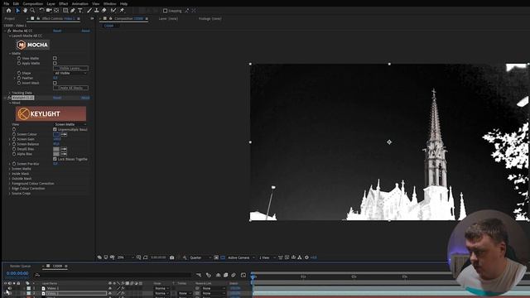
Task: Expand the Screen Matte group
Action: click(10, 169)
